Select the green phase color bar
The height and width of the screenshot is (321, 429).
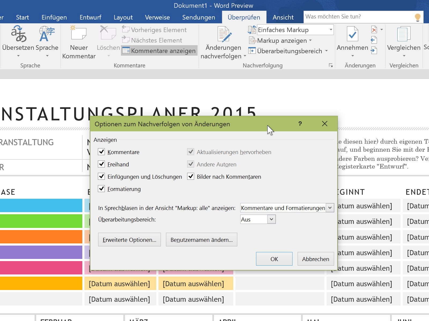pos(41,221)
